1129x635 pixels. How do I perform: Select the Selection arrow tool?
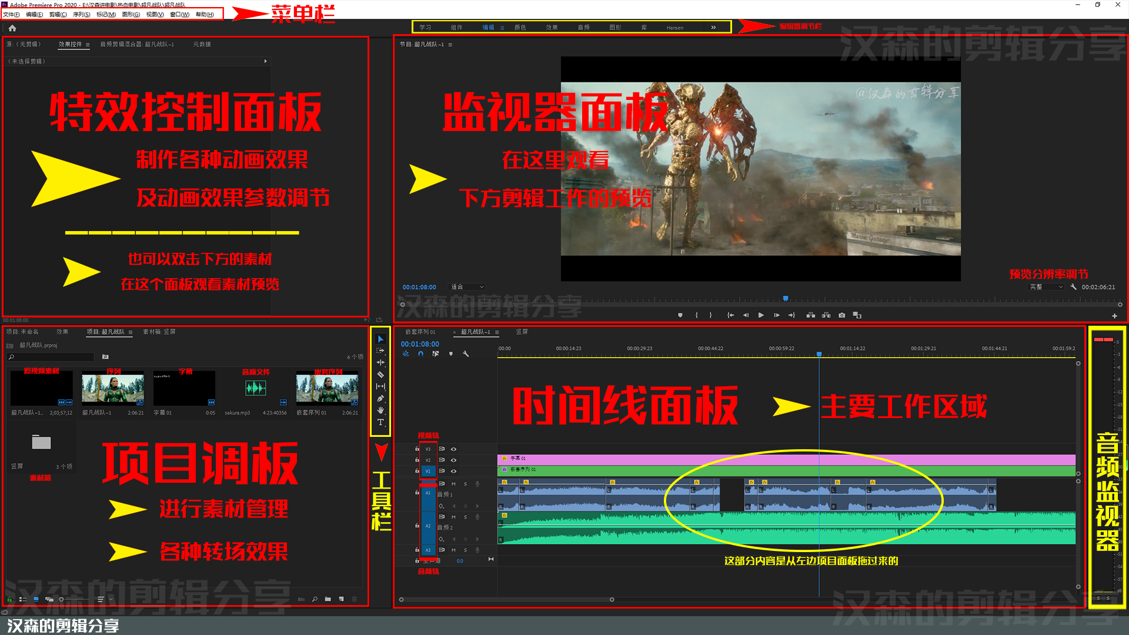pyautogui.click(x=380, y=339)
